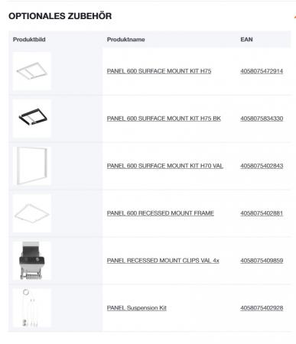Collapse the Optionales Zubehör section arrow
The width and height of the screenshot is (296, 344).
point(294,16)
